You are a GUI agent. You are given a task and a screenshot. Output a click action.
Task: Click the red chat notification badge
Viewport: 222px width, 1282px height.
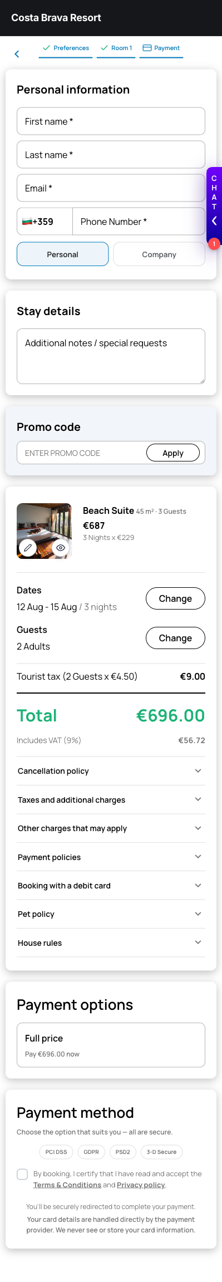click(214, 244)
